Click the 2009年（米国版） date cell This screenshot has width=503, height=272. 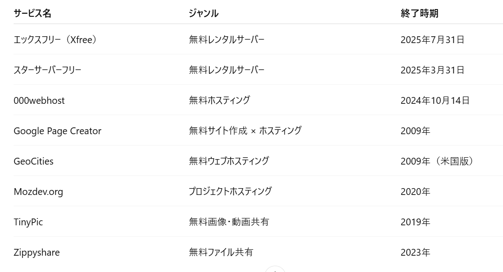coord(437,161)
